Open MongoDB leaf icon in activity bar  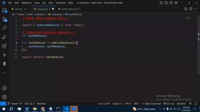point(4,64)
